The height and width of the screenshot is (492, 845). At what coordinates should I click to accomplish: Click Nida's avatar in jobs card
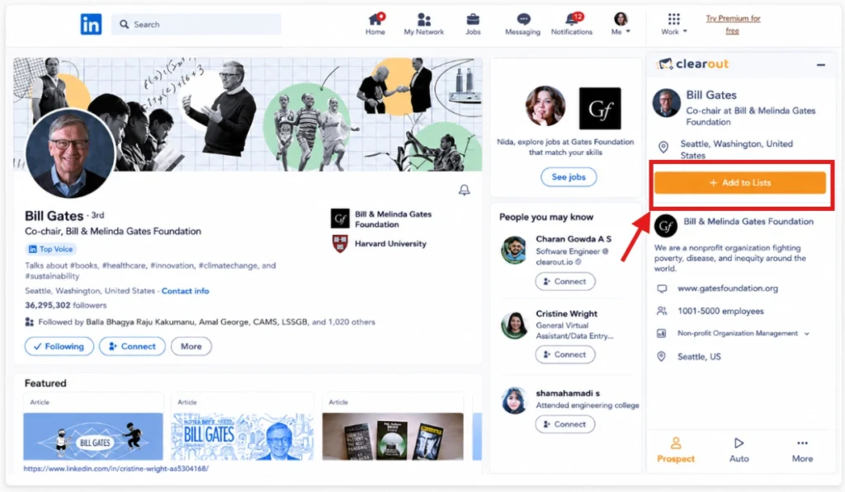545,106
